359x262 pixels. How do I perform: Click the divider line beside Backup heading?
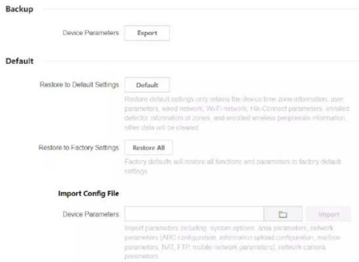coord(201,9)
